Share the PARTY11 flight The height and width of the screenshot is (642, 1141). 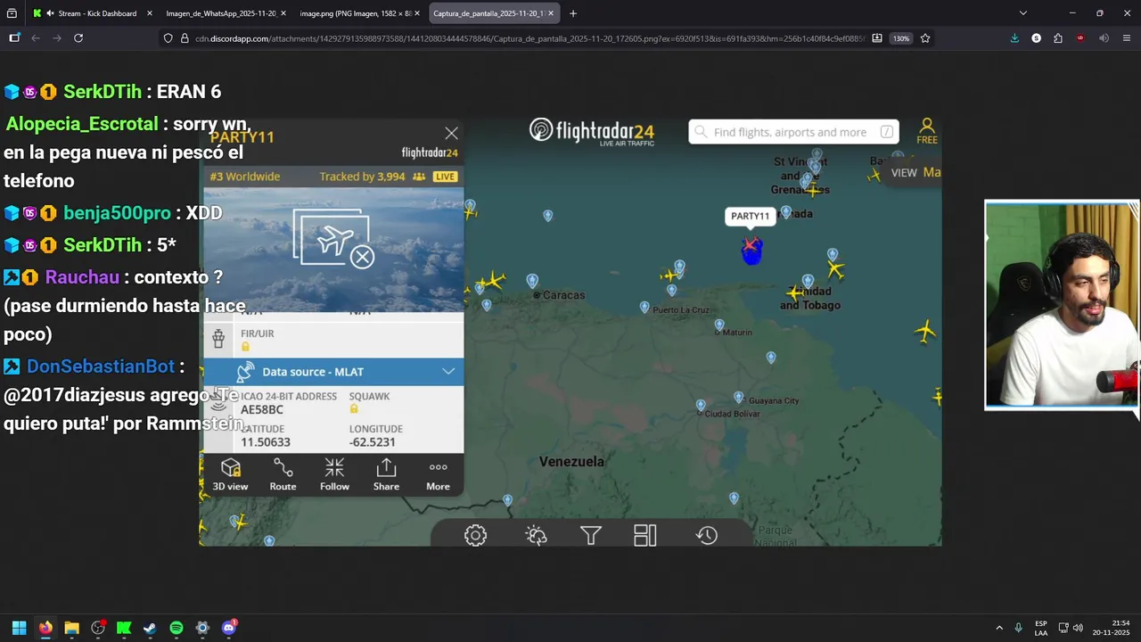click(x=386, y=475)
